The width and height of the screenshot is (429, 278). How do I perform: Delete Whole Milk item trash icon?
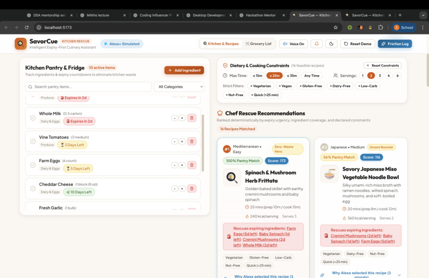click(192, 118)
